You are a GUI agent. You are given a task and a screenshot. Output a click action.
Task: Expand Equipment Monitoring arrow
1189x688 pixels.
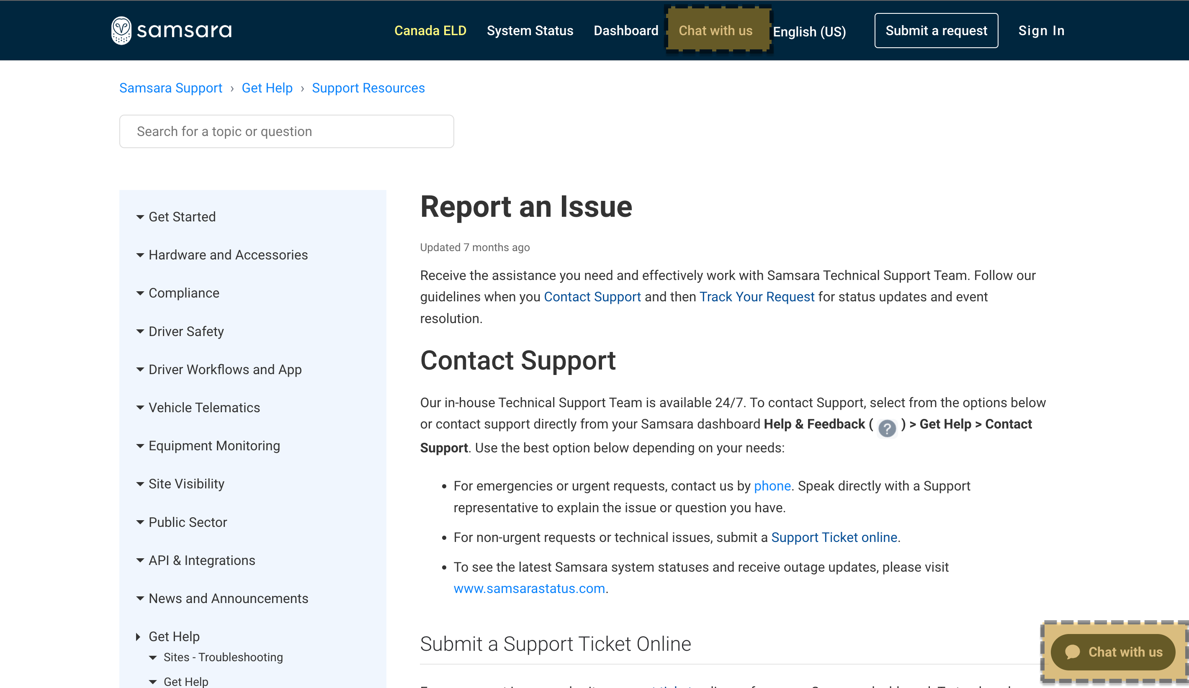pyautogui.click(x=140, y=446)
